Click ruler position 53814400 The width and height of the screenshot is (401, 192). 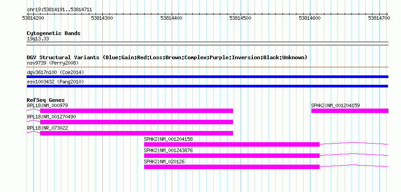[171, 18]
